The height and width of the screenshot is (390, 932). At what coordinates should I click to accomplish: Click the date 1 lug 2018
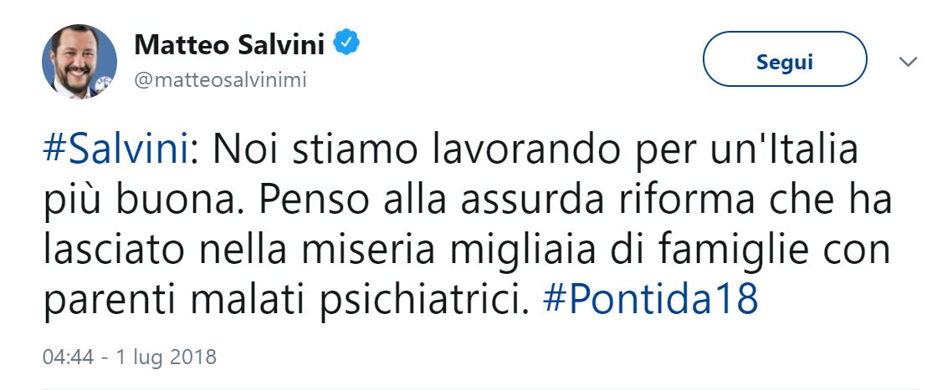164,357
